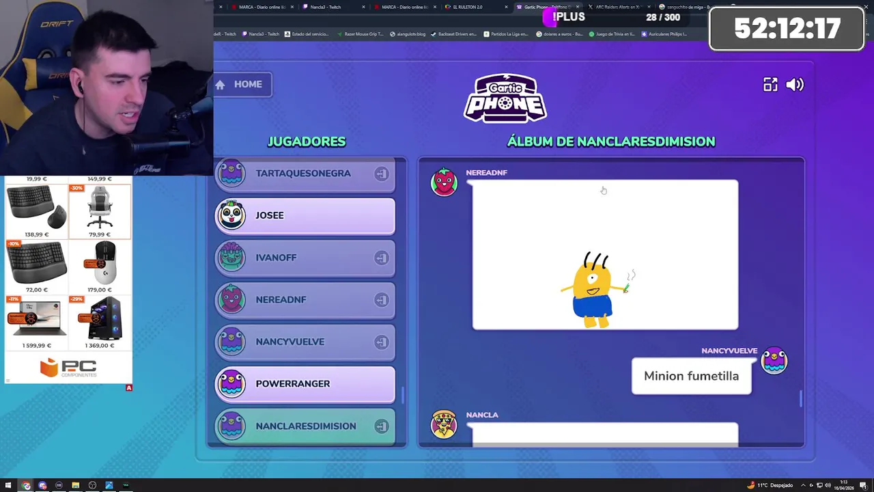Viewport: 874px width, 492px height.
Task: Click NEREADNF strawberry avatar in the album
Action: [445, 182]
